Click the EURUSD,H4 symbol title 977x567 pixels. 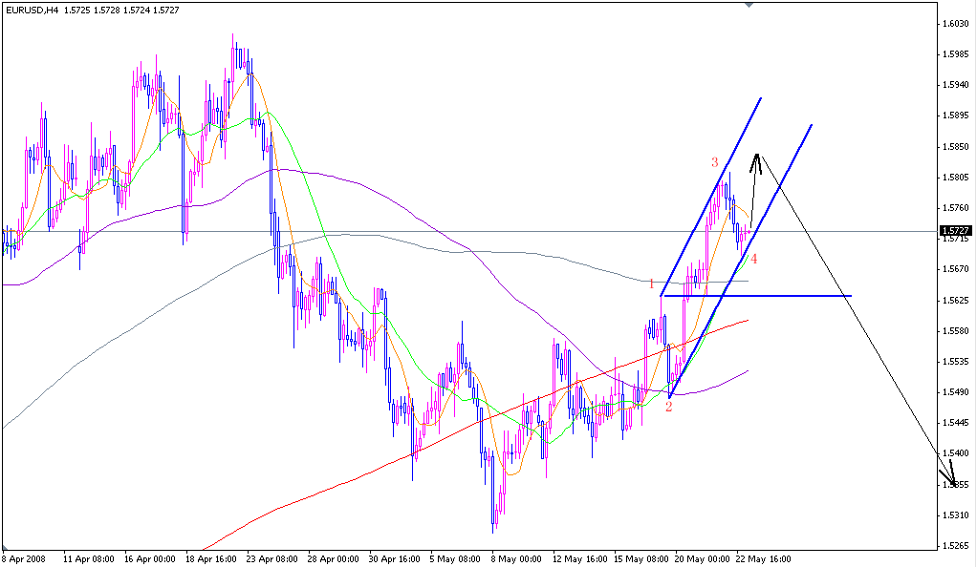tap(32, 10)
